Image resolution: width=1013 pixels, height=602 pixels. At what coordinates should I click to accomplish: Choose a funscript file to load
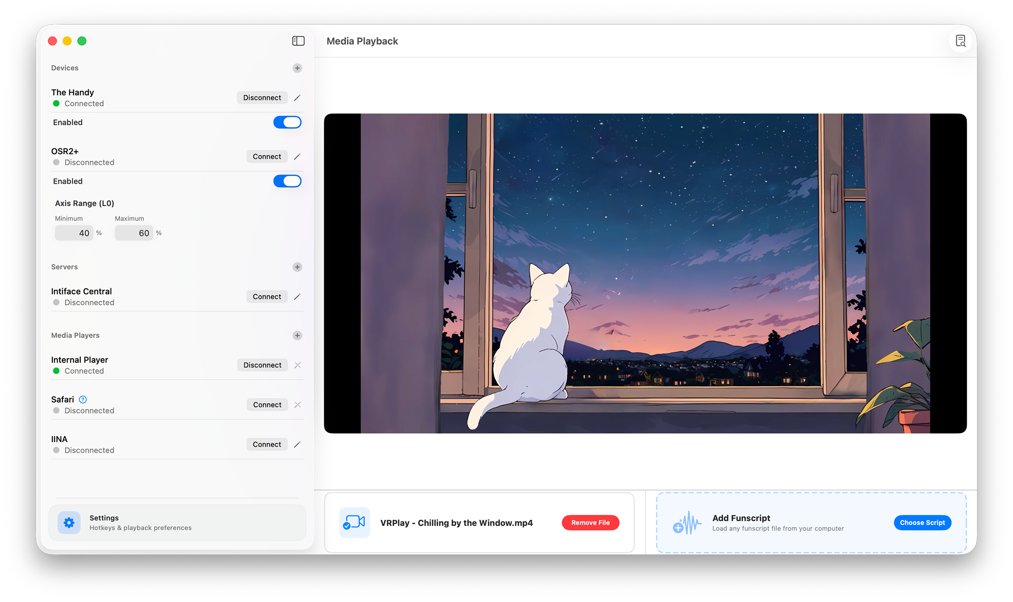point(923,523)
